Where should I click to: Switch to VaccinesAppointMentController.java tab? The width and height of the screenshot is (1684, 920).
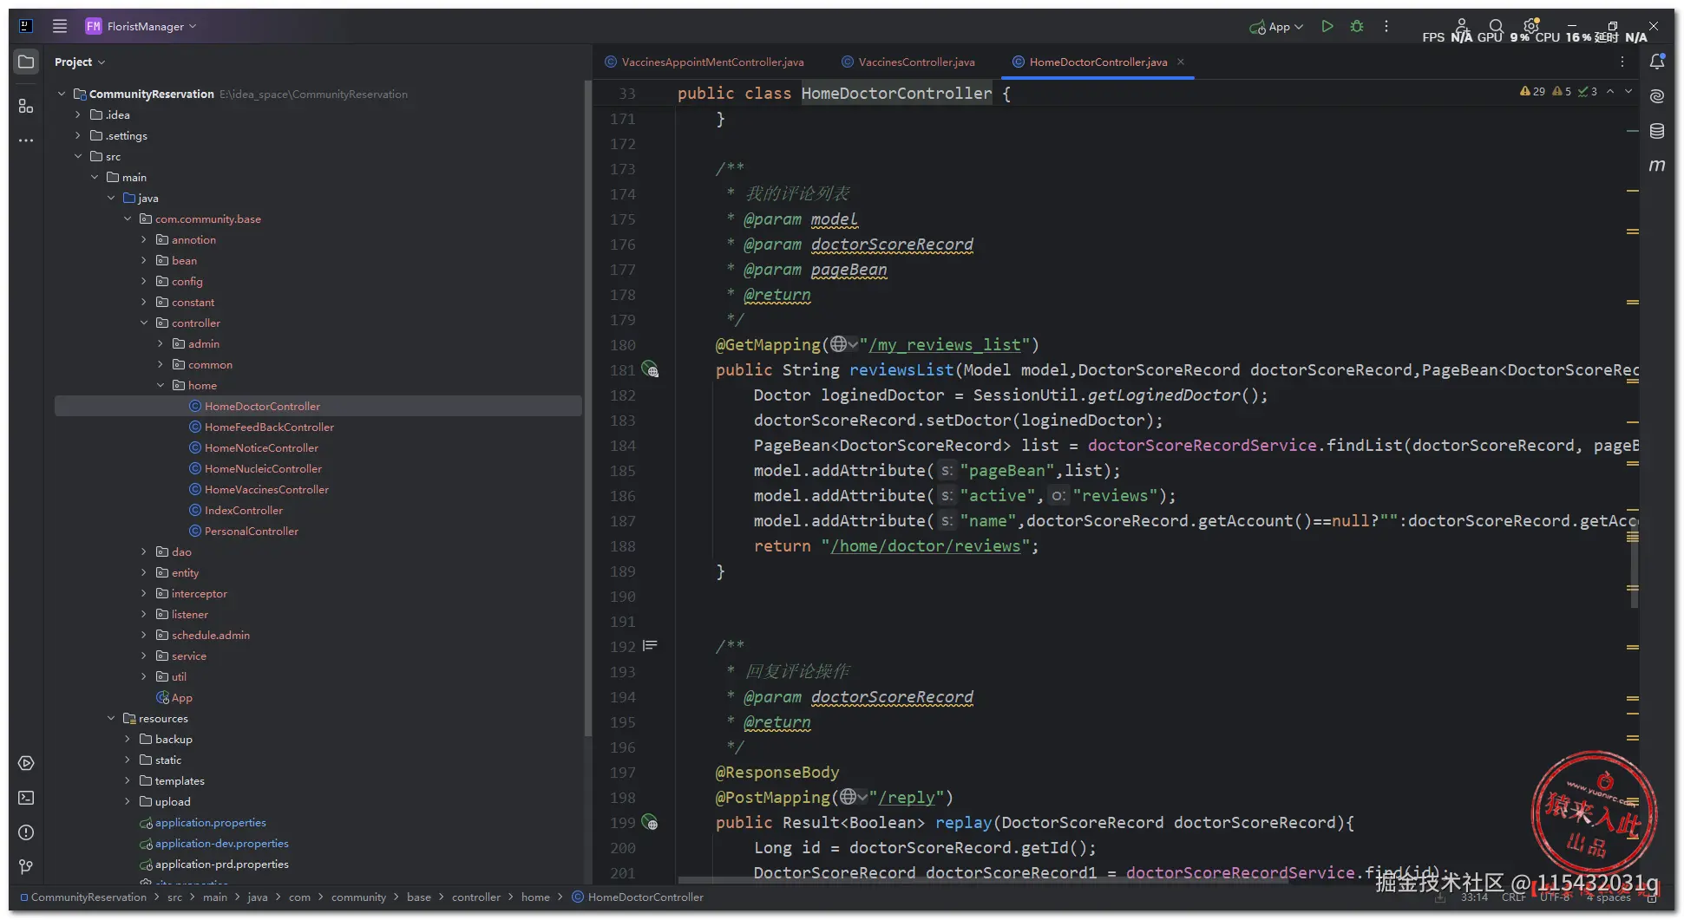[x=704, y=62]
